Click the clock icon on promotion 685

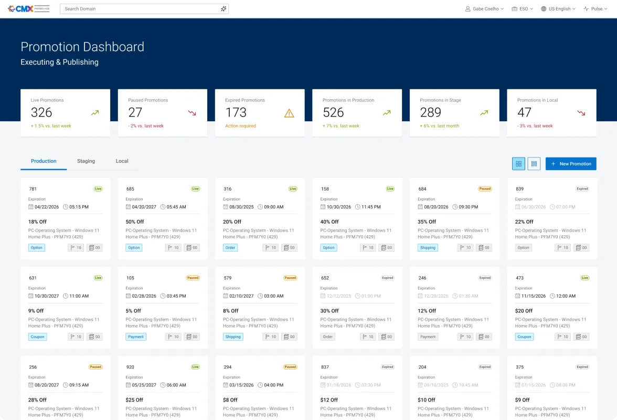[x=163, y=207]
